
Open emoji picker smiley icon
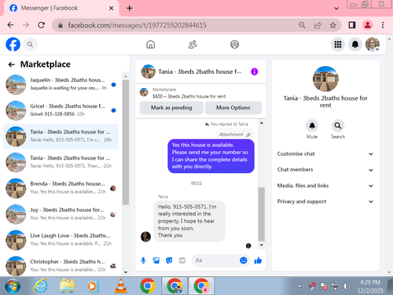click(244, 260)
